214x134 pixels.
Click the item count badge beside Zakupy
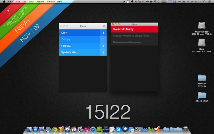click(103, 39)
